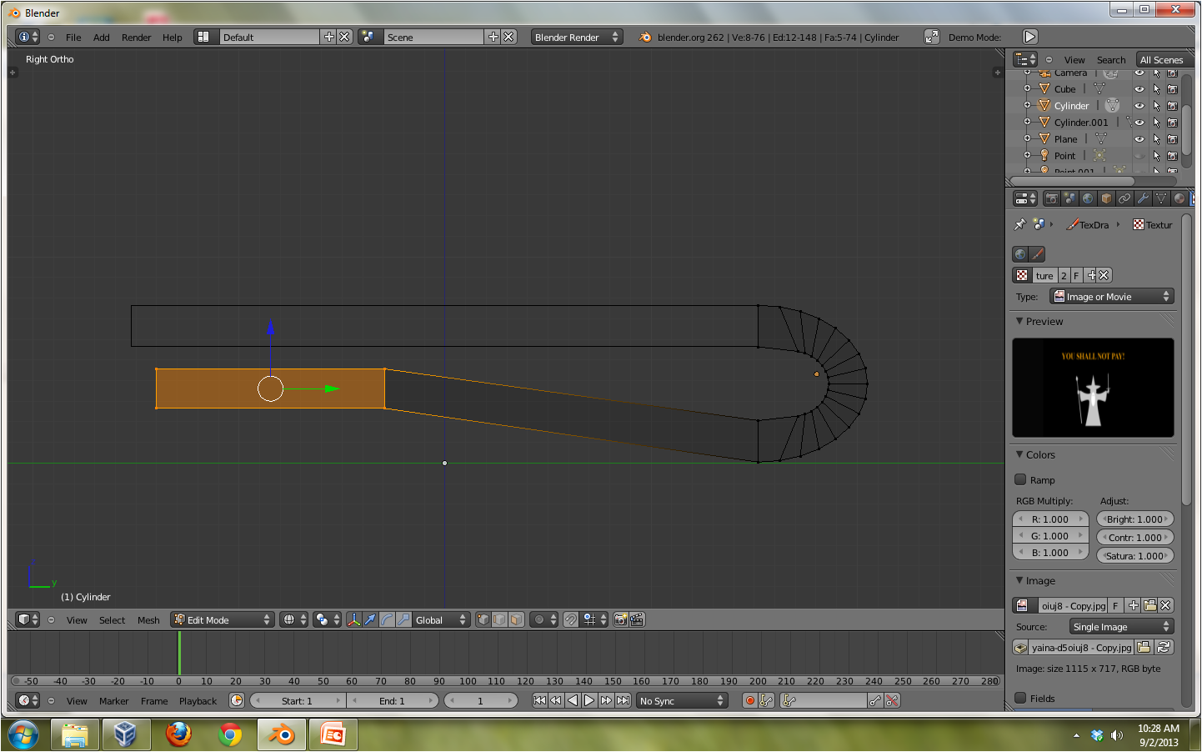Image resolution: width=1202 pixels, height=752 pixels.
Task: Show world textures globe button
Action: point(1020,254)
